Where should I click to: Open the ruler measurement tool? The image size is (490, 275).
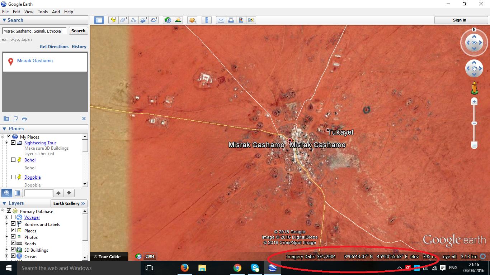pyautogui.click(x=207, y=20)
